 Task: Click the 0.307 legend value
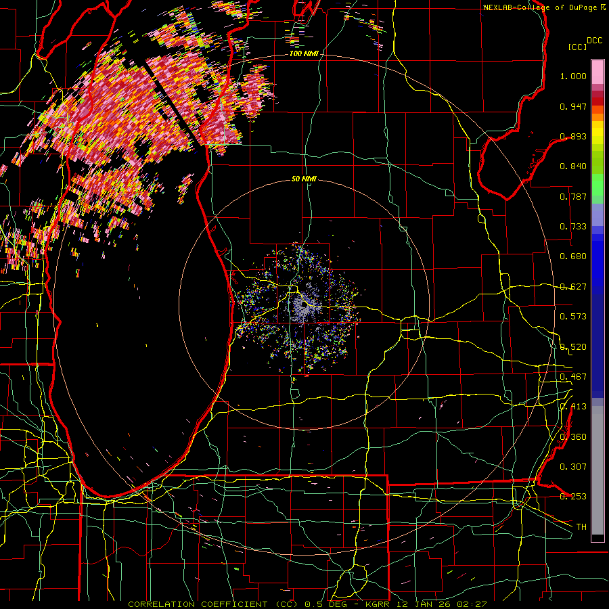[573, 467]
